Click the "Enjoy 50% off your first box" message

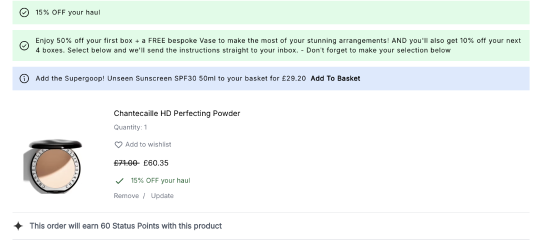click(278, 45)
